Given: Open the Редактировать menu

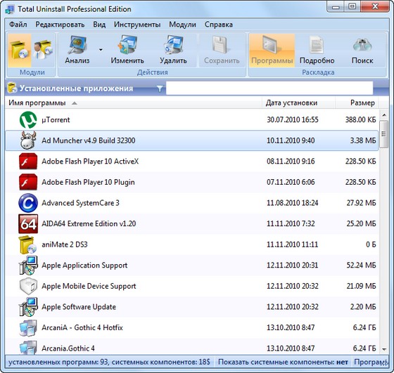Looking at the screenshot, I should [60, 25].
